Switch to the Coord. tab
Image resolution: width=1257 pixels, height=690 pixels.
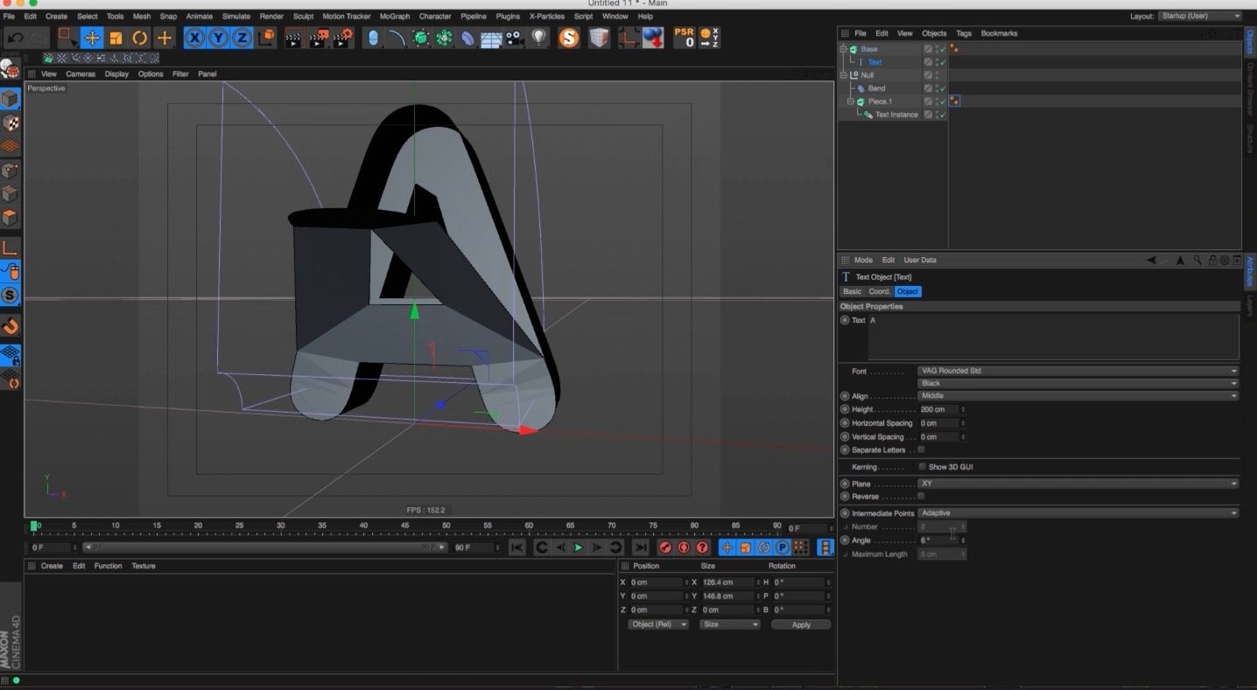pos(880,291)
